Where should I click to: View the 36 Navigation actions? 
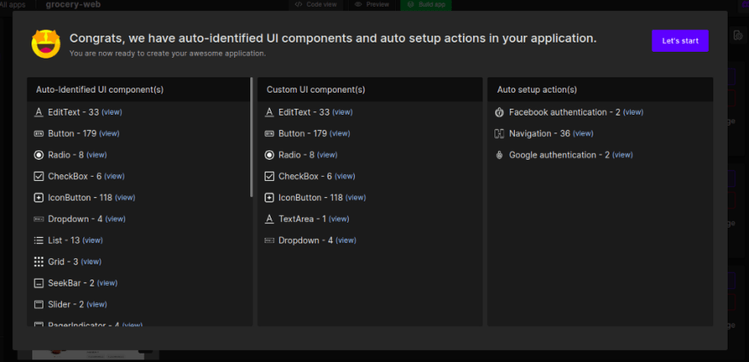coord(583,133)
